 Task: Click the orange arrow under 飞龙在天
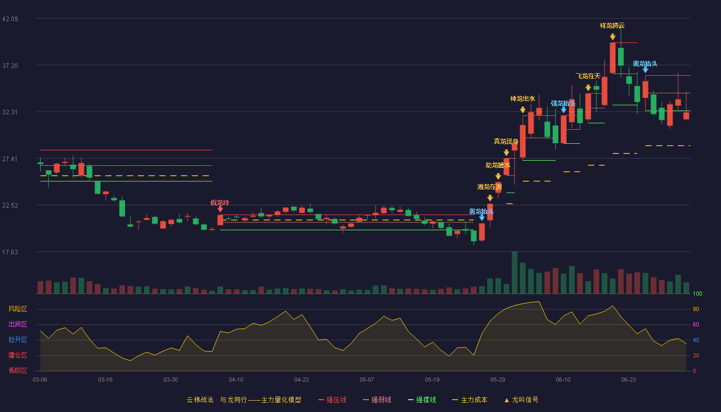[588, 88]
